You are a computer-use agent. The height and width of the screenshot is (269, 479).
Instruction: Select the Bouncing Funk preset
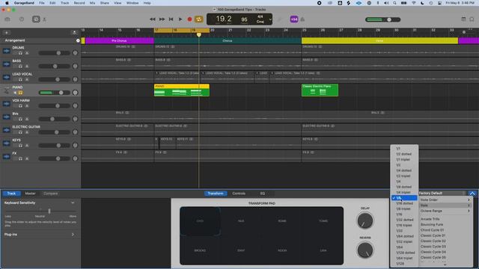click(432, 224)
